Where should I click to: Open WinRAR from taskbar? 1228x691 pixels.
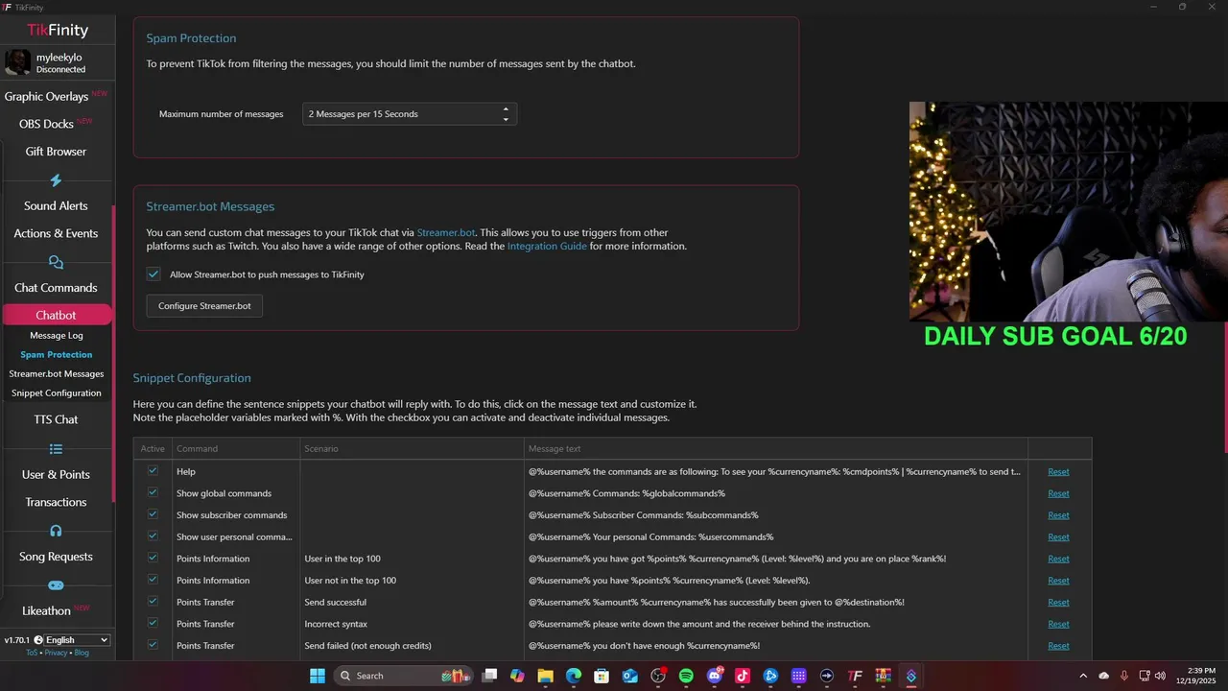tap(883, 676)
